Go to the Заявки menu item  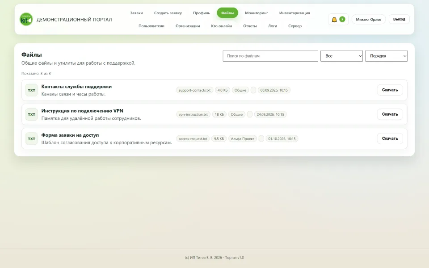point(136,13)
